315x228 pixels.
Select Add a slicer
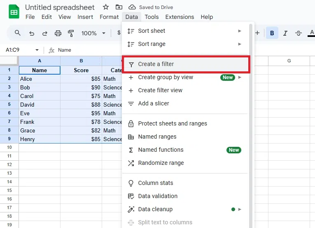(185, 103)
